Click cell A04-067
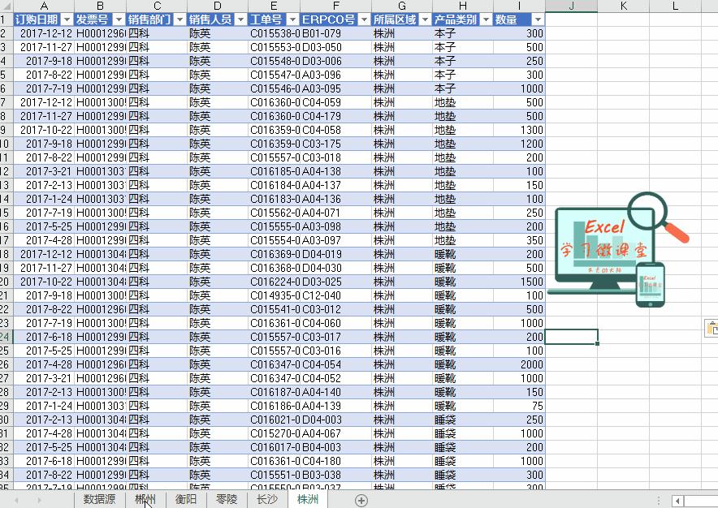Screen dimensions: 718x508 335,433
